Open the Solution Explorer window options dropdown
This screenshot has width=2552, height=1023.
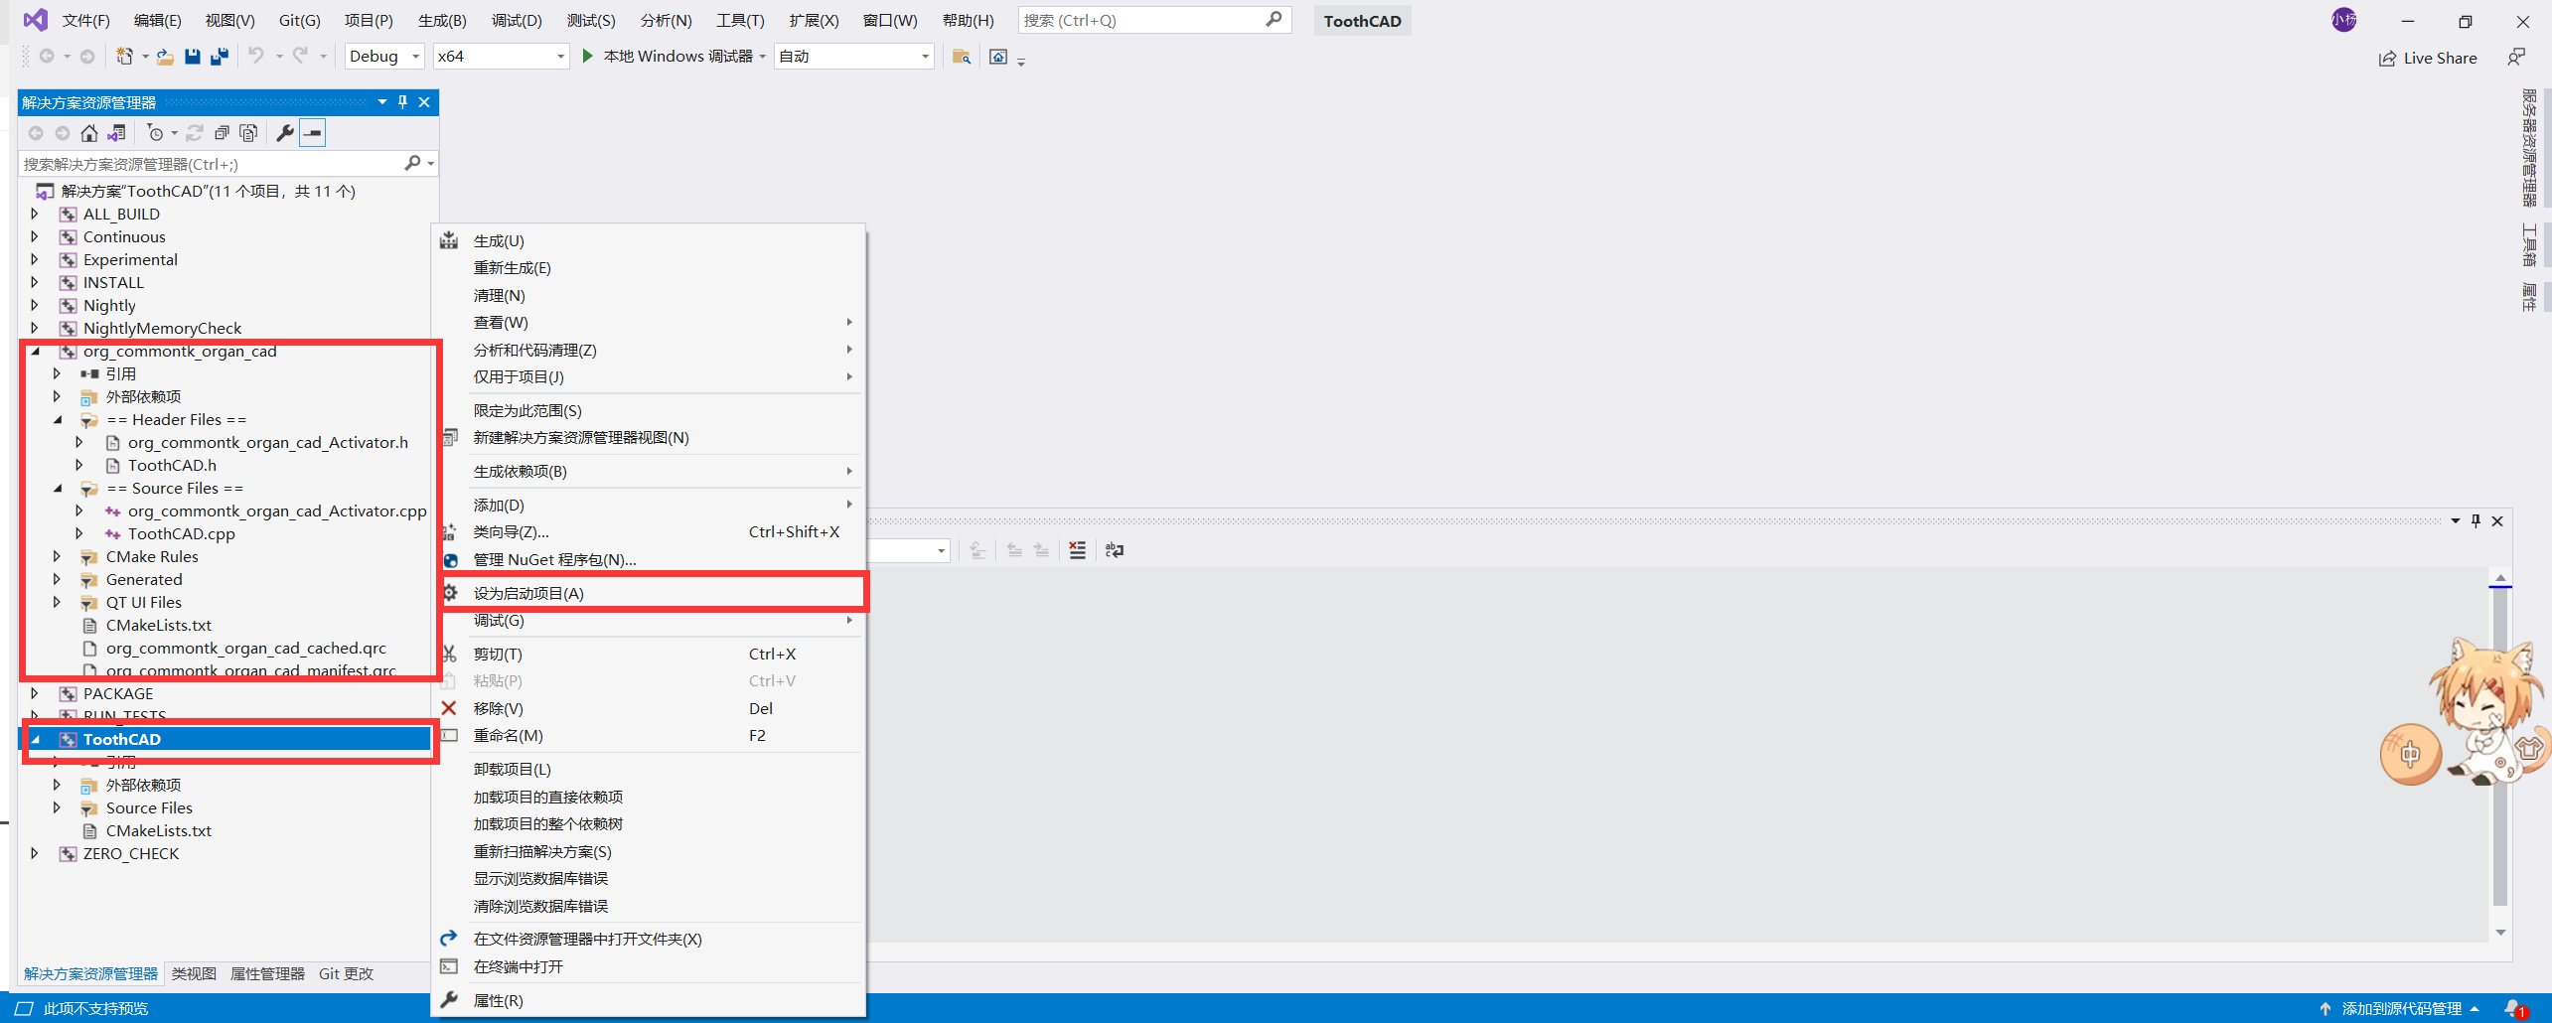pyautogui.click(x=381, y=102)
